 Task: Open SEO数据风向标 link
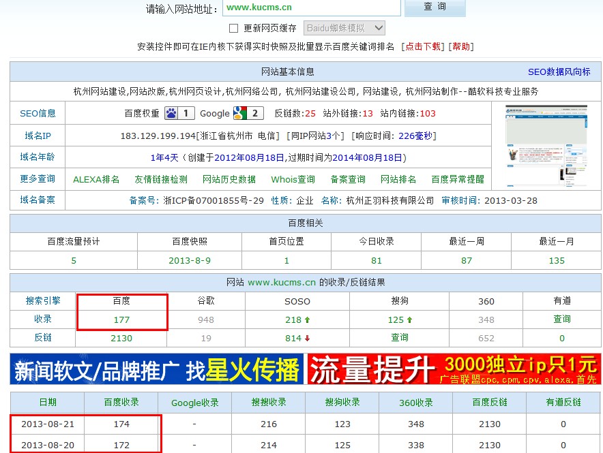tap(559, 72)
